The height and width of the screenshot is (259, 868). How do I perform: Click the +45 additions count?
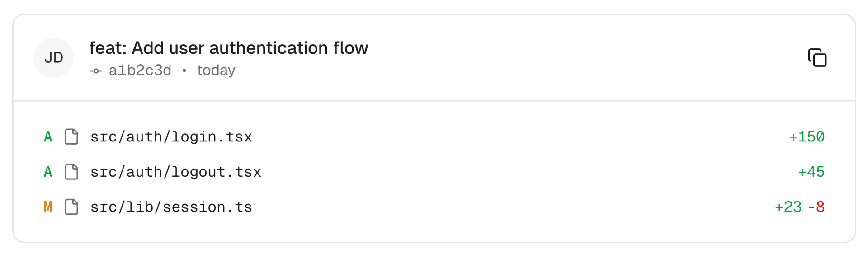click(x=811, y=172)
